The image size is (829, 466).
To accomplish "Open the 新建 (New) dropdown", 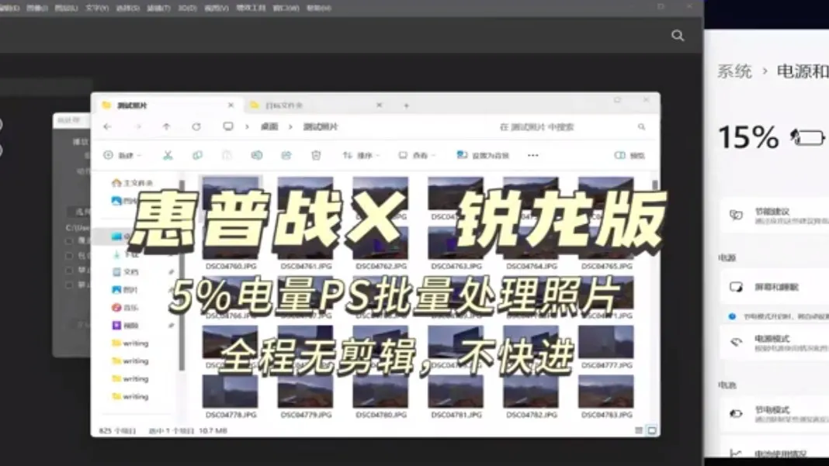I will pyautogui.click(x=123, y=155).
